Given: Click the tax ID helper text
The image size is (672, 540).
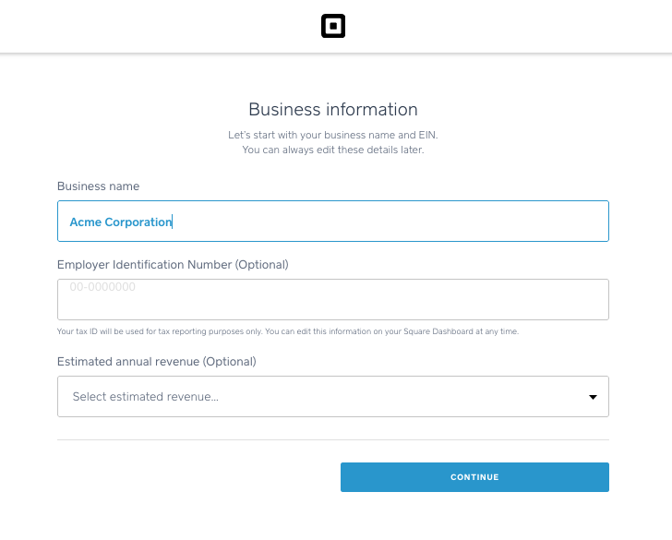Looking at the screenshot, I should click(288, 331).
